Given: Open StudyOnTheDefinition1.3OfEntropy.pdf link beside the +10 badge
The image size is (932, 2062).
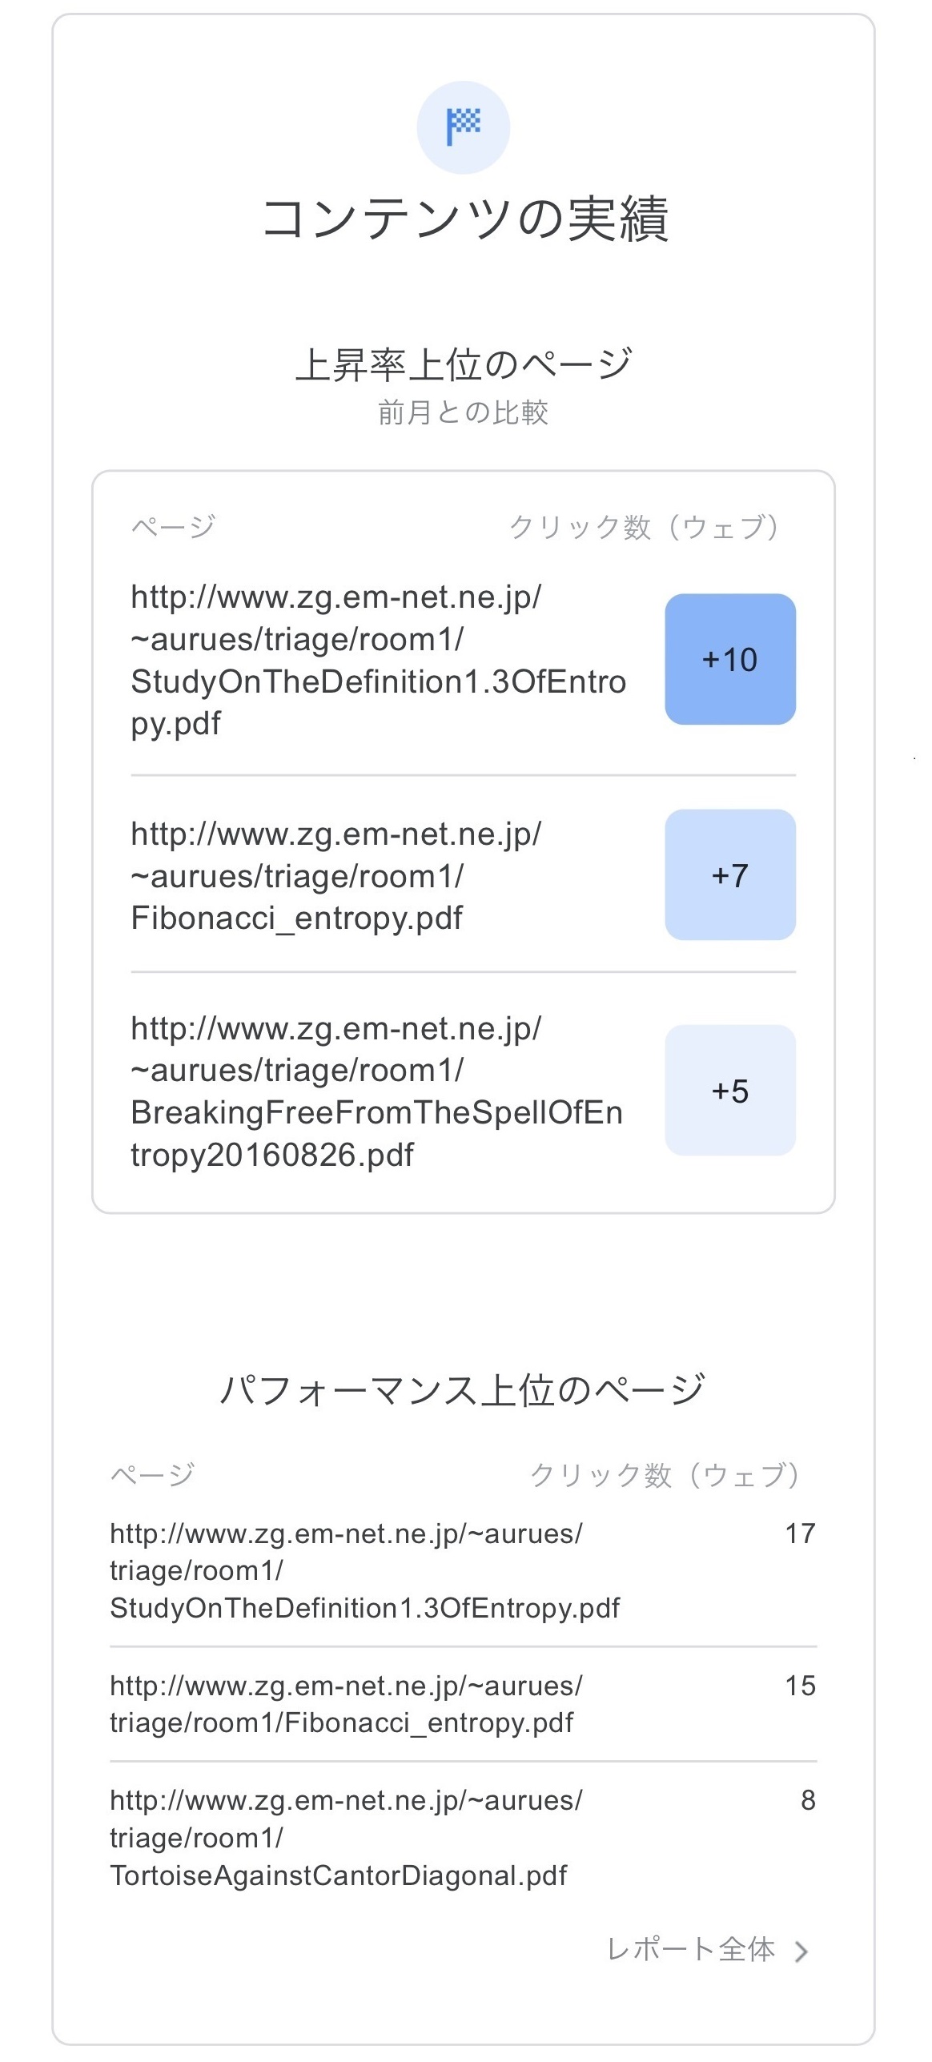Looking at the screenshot, I should 377,660.
